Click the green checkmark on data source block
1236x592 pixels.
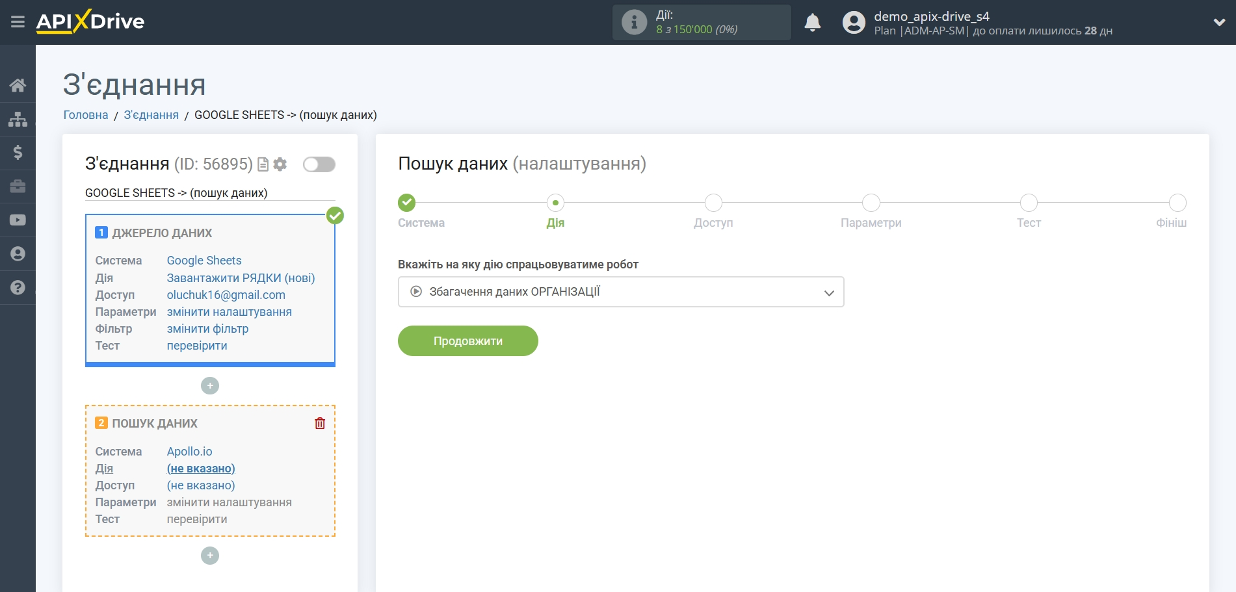coord(335,216)
